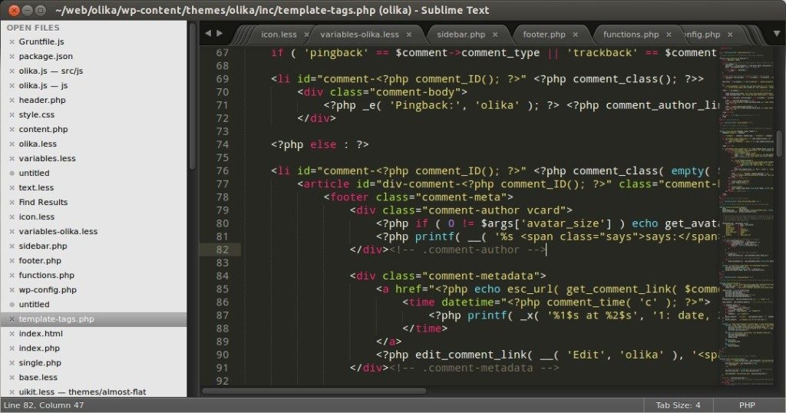This screenshot has width=786, height=413.
Task: Close wp-config.php via its sidebar x icon
Action: click(x=12, y=289)
